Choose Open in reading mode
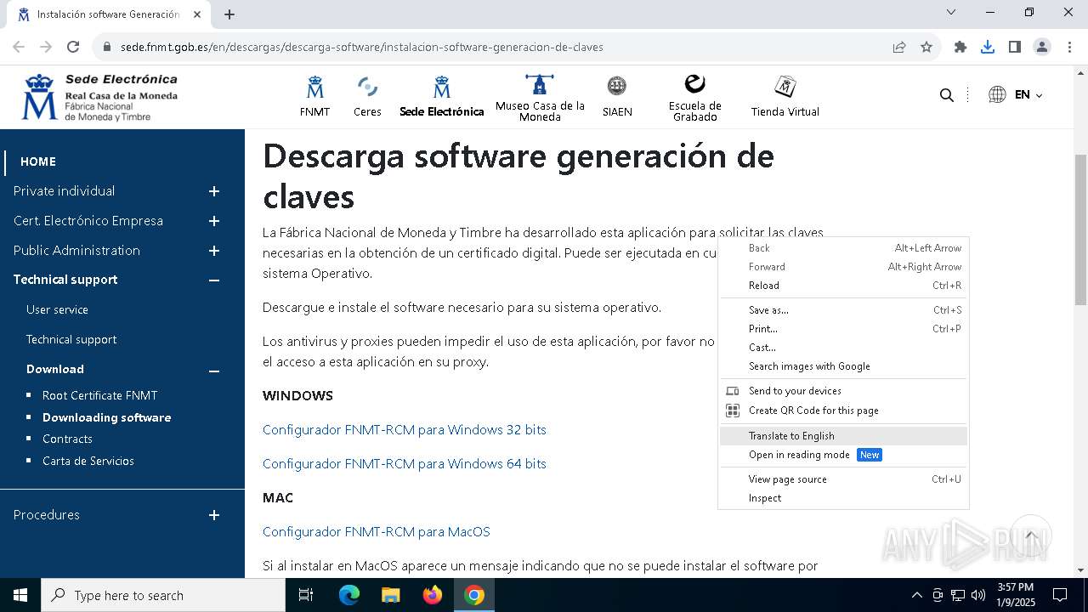 [843, 455]
